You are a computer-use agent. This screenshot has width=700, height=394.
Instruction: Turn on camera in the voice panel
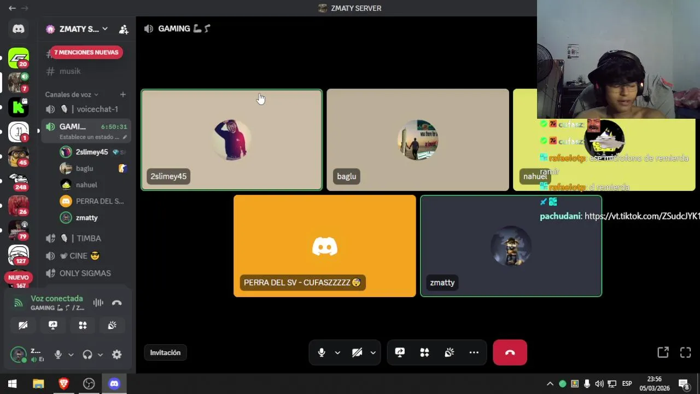(x=23, y=325)
